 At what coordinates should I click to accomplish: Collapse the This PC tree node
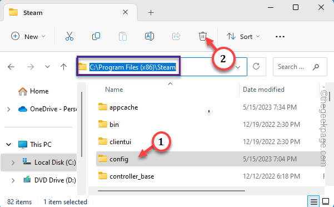tap(9, 145)
